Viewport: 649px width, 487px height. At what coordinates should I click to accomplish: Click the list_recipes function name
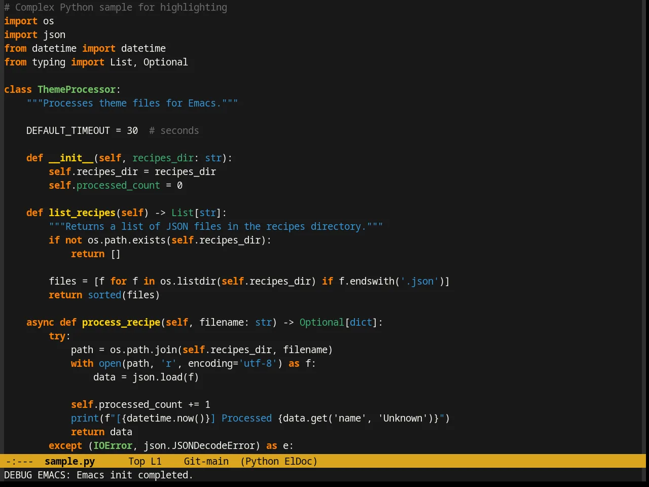[x=82, y=213]
